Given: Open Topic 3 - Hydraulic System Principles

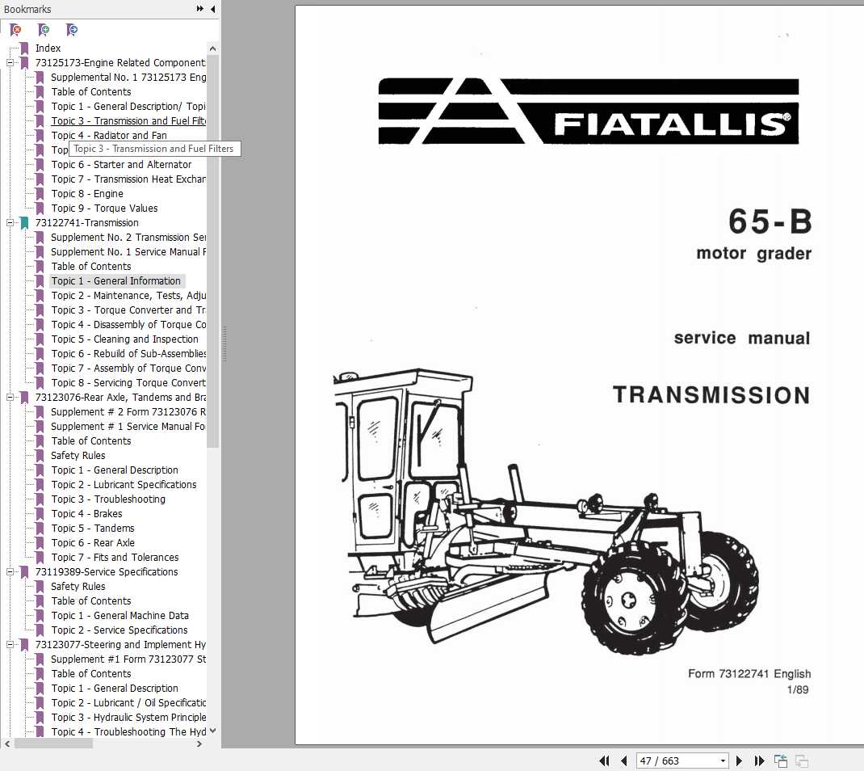Looking at the screenshot, I should click(x=128, y=718).
